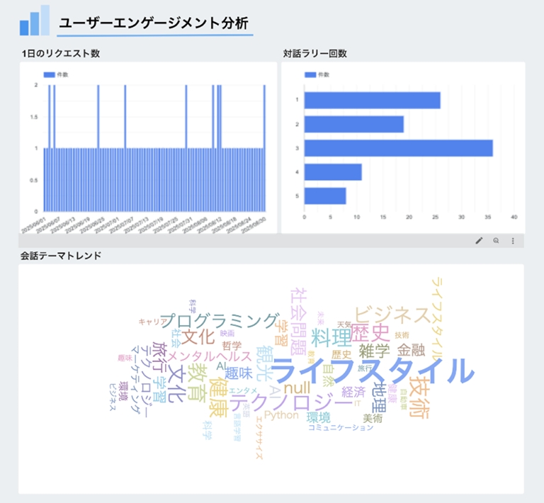
Task: Click the large blue ライフスタイル word
Action: click(x=373, y=371)
